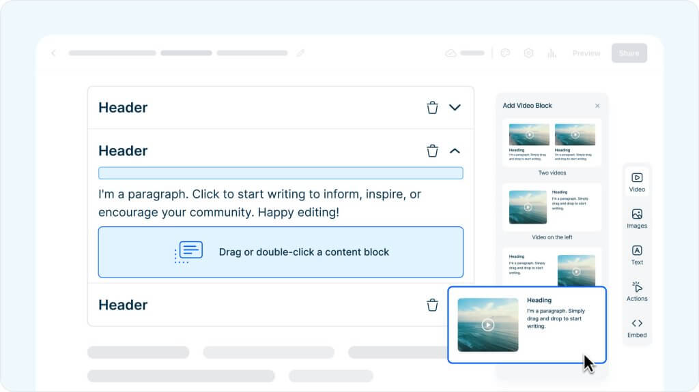Open the Video blocks tab
The image size is (699, 392).
(637, 182)
